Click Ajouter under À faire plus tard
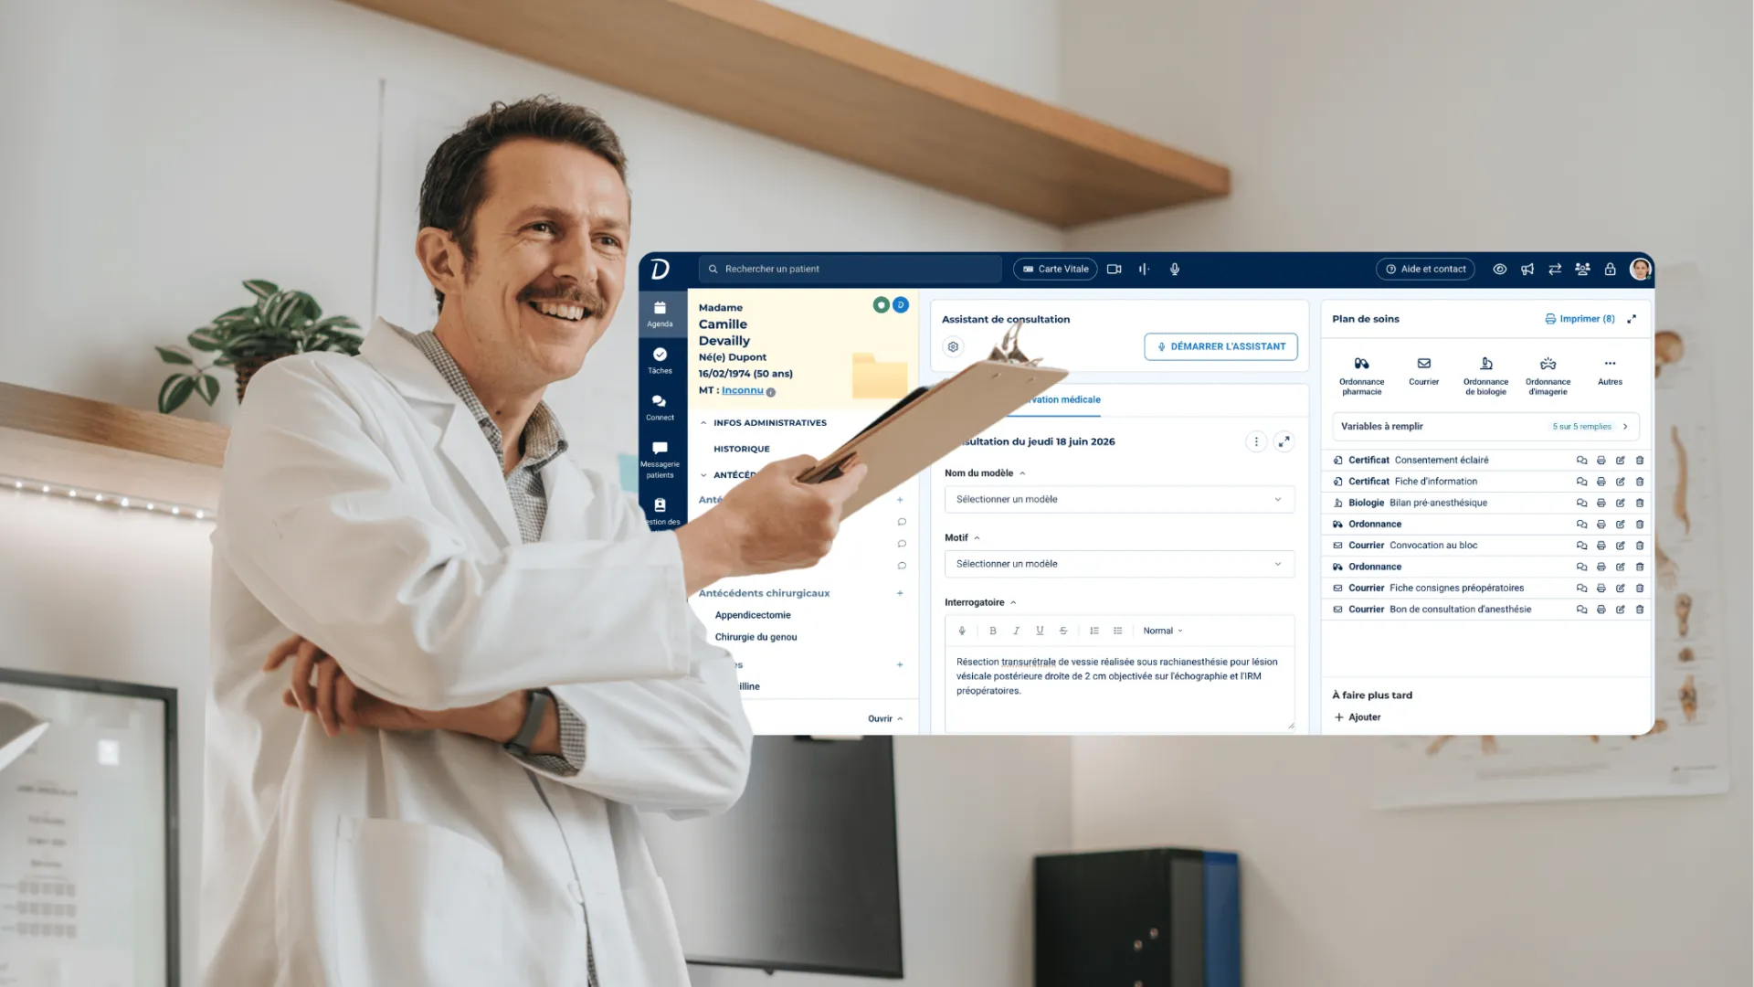Viewport: 1754px width, 987px height. [x=1358, y=717]
